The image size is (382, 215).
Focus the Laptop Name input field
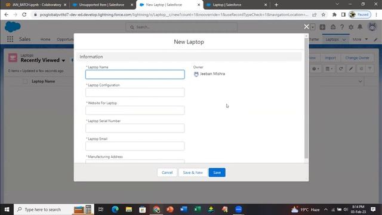tap(135, 75)
